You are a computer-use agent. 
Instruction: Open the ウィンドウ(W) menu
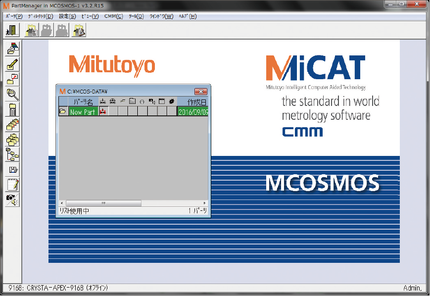[x=161, y=16]
